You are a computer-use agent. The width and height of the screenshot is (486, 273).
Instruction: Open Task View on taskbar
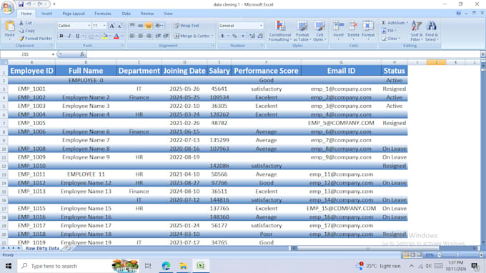coord(148,266)
